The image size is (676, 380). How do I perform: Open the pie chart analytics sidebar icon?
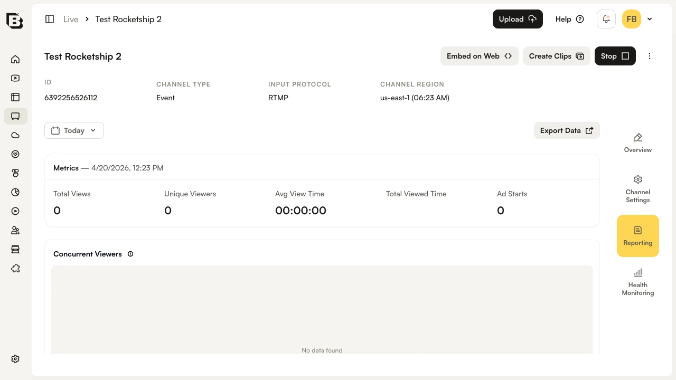[15, 192]
